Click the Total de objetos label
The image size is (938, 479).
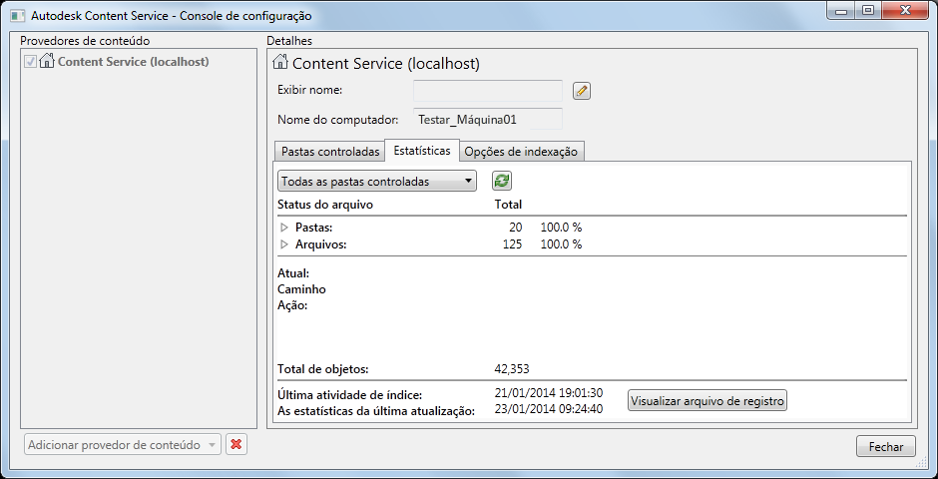[323, 369]
